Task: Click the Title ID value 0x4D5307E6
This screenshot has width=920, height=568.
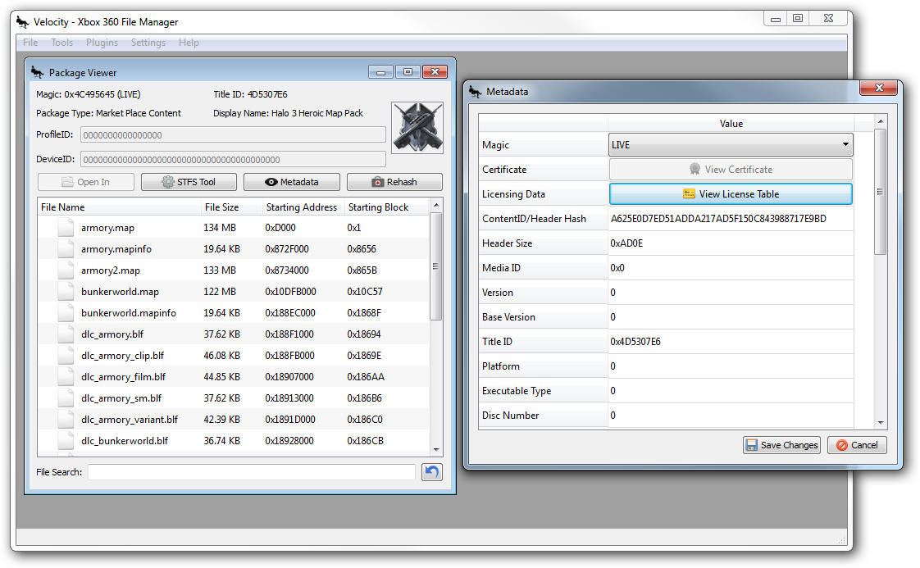Action: [635, 342]
